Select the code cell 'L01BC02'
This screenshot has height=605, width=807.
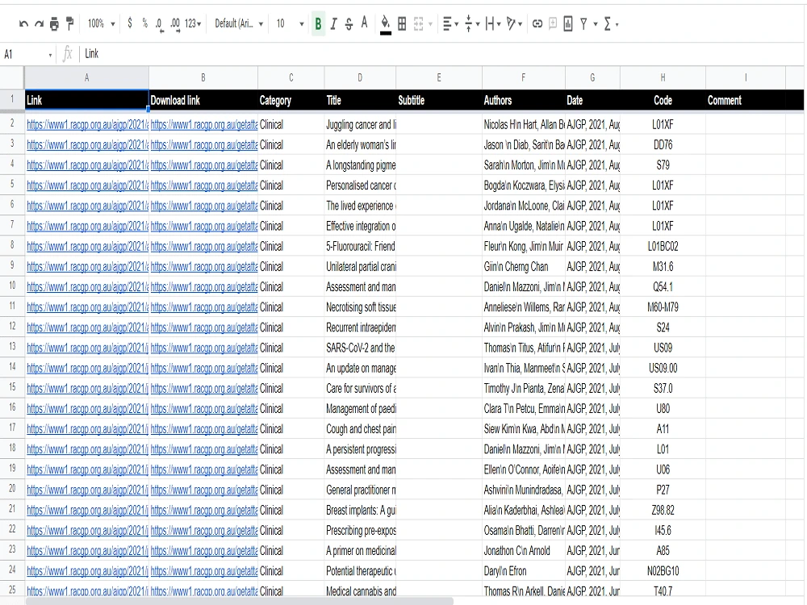click(663, 246)
